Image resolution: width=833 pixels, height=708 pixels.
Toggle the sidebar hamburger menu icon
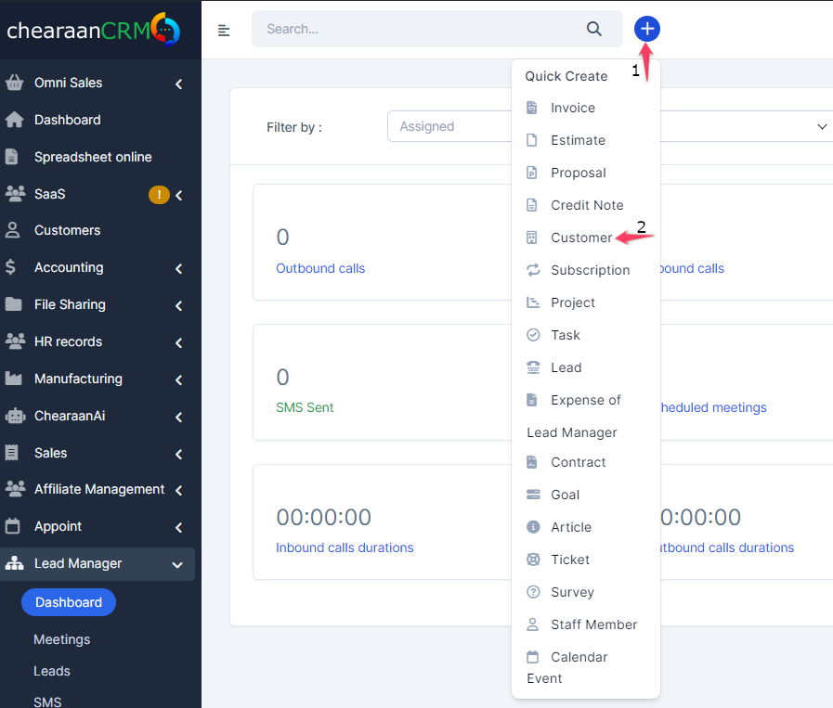point(224,31)
